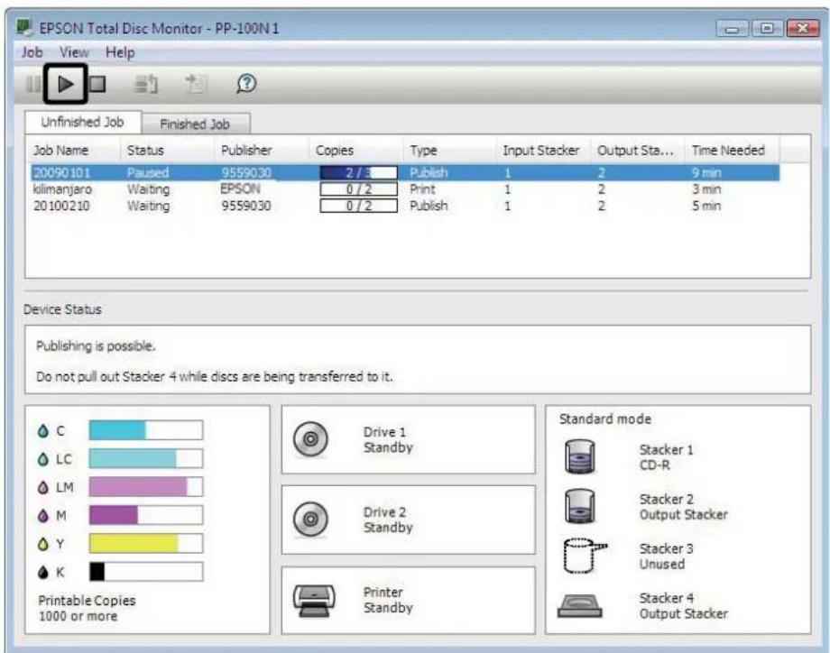Sort by Publisher column header
The image size is (830, 653).
pos(262,151)
